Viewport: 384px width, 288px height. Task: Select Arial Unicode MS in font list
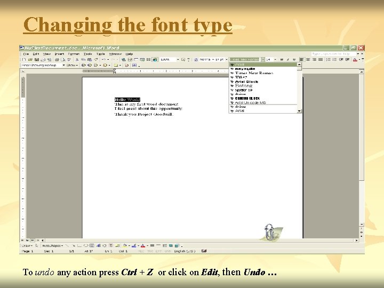point(263,102)
